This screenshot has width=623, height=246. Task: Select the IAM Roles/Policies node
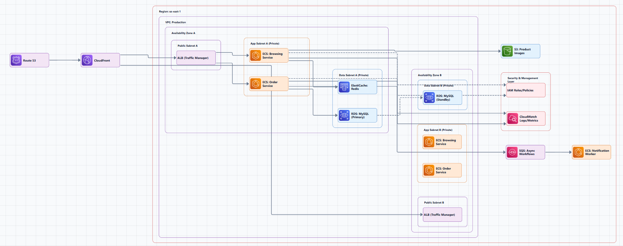click(x=526, y=90)
